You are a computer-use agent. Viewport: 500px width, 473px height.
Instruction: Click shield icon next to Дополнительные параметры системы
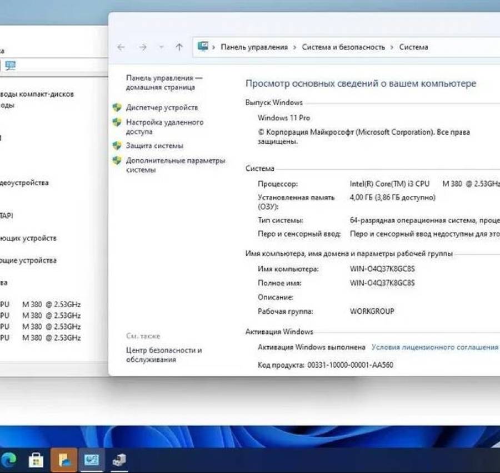(117, 160)
